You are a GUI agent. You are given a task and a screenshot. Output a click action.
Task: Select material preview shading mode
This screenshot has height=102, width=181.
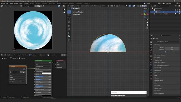144,6
